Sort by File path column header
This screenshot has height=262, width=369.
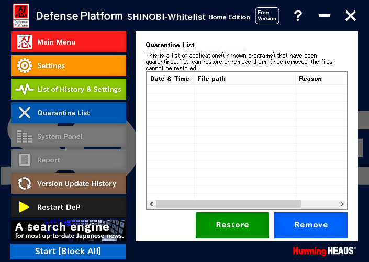point(245,79)
